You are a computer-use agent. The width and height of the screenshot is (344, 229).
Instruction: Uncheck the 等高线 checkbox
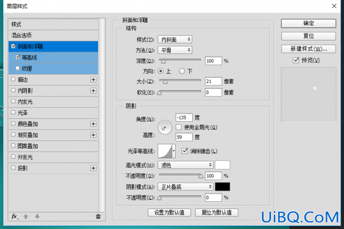[x=18, y=57]
